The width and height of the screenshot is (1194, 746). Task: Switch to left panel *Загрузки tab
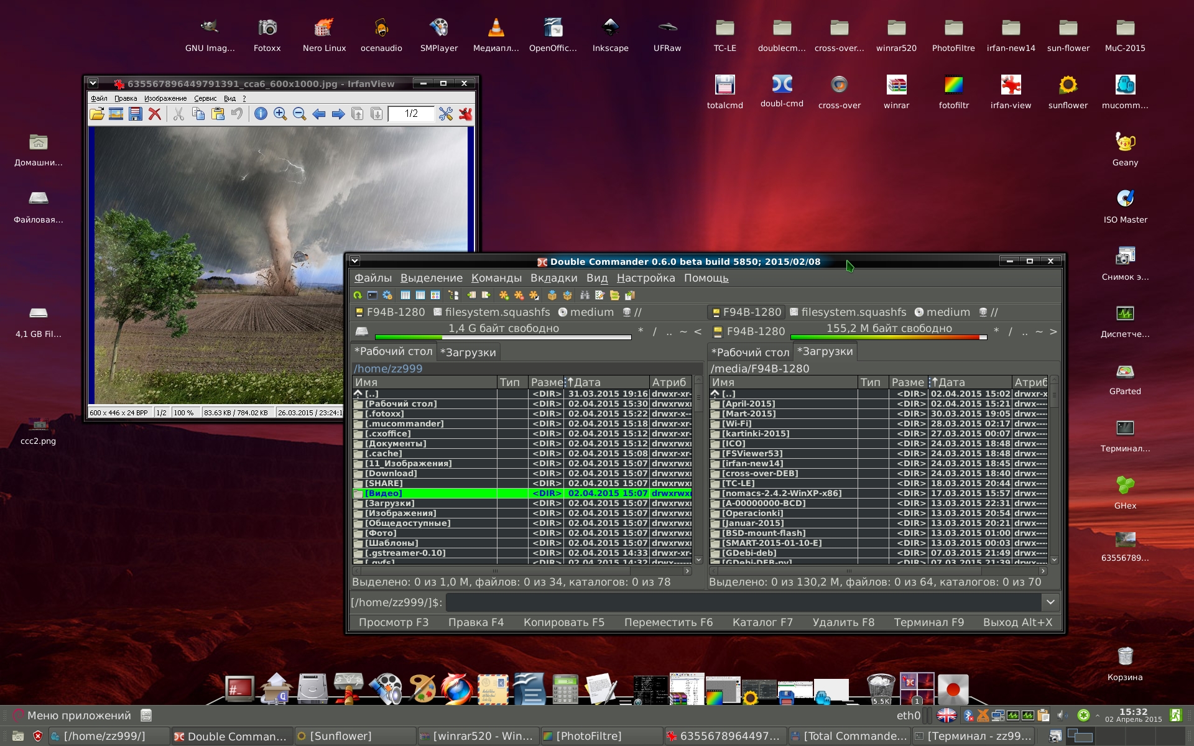pos(468,352)
